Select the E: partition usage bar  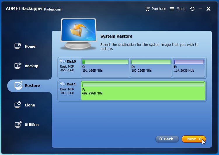pos(189,62)
